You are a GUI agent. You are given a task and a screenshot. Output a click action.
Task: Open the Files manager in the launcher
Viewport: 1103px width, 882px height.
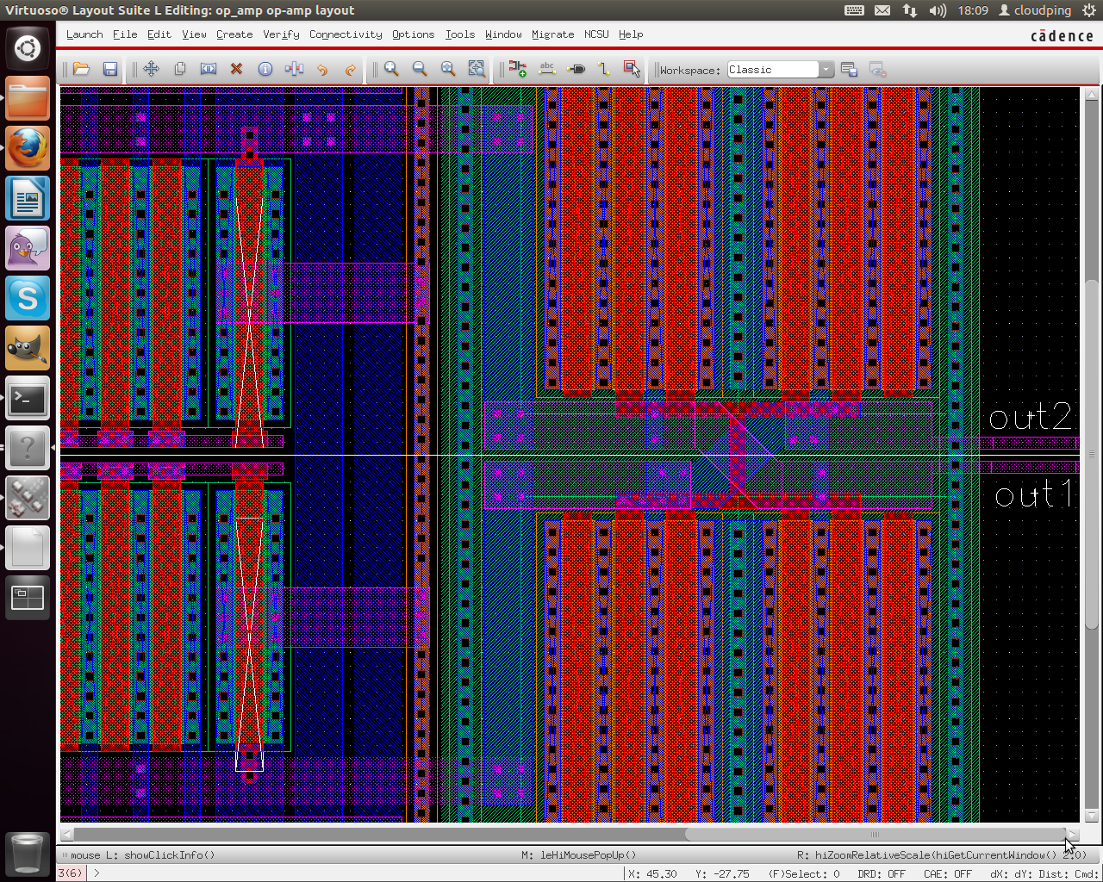click(28, 98)
